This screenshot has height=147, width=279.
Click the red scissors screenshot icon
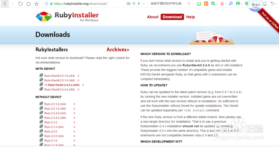(222, 4)
